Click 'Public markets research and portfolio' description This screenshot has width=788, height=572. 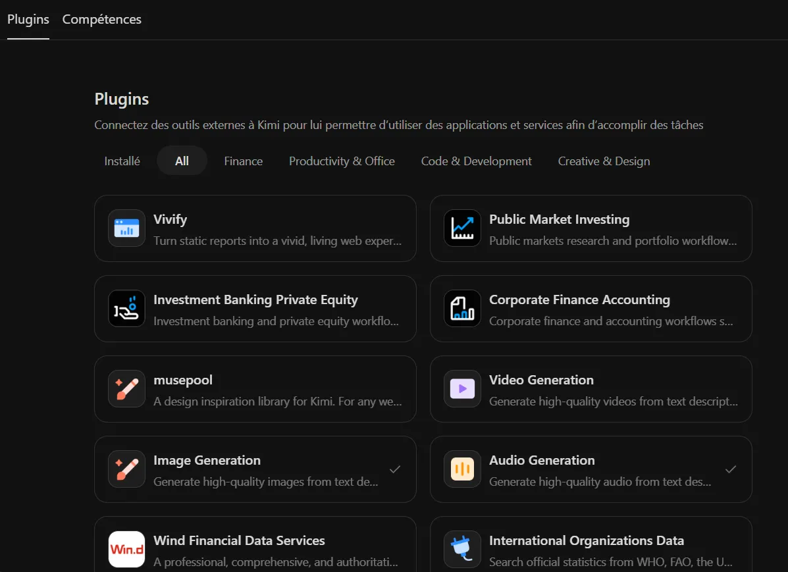click(613, 242)
